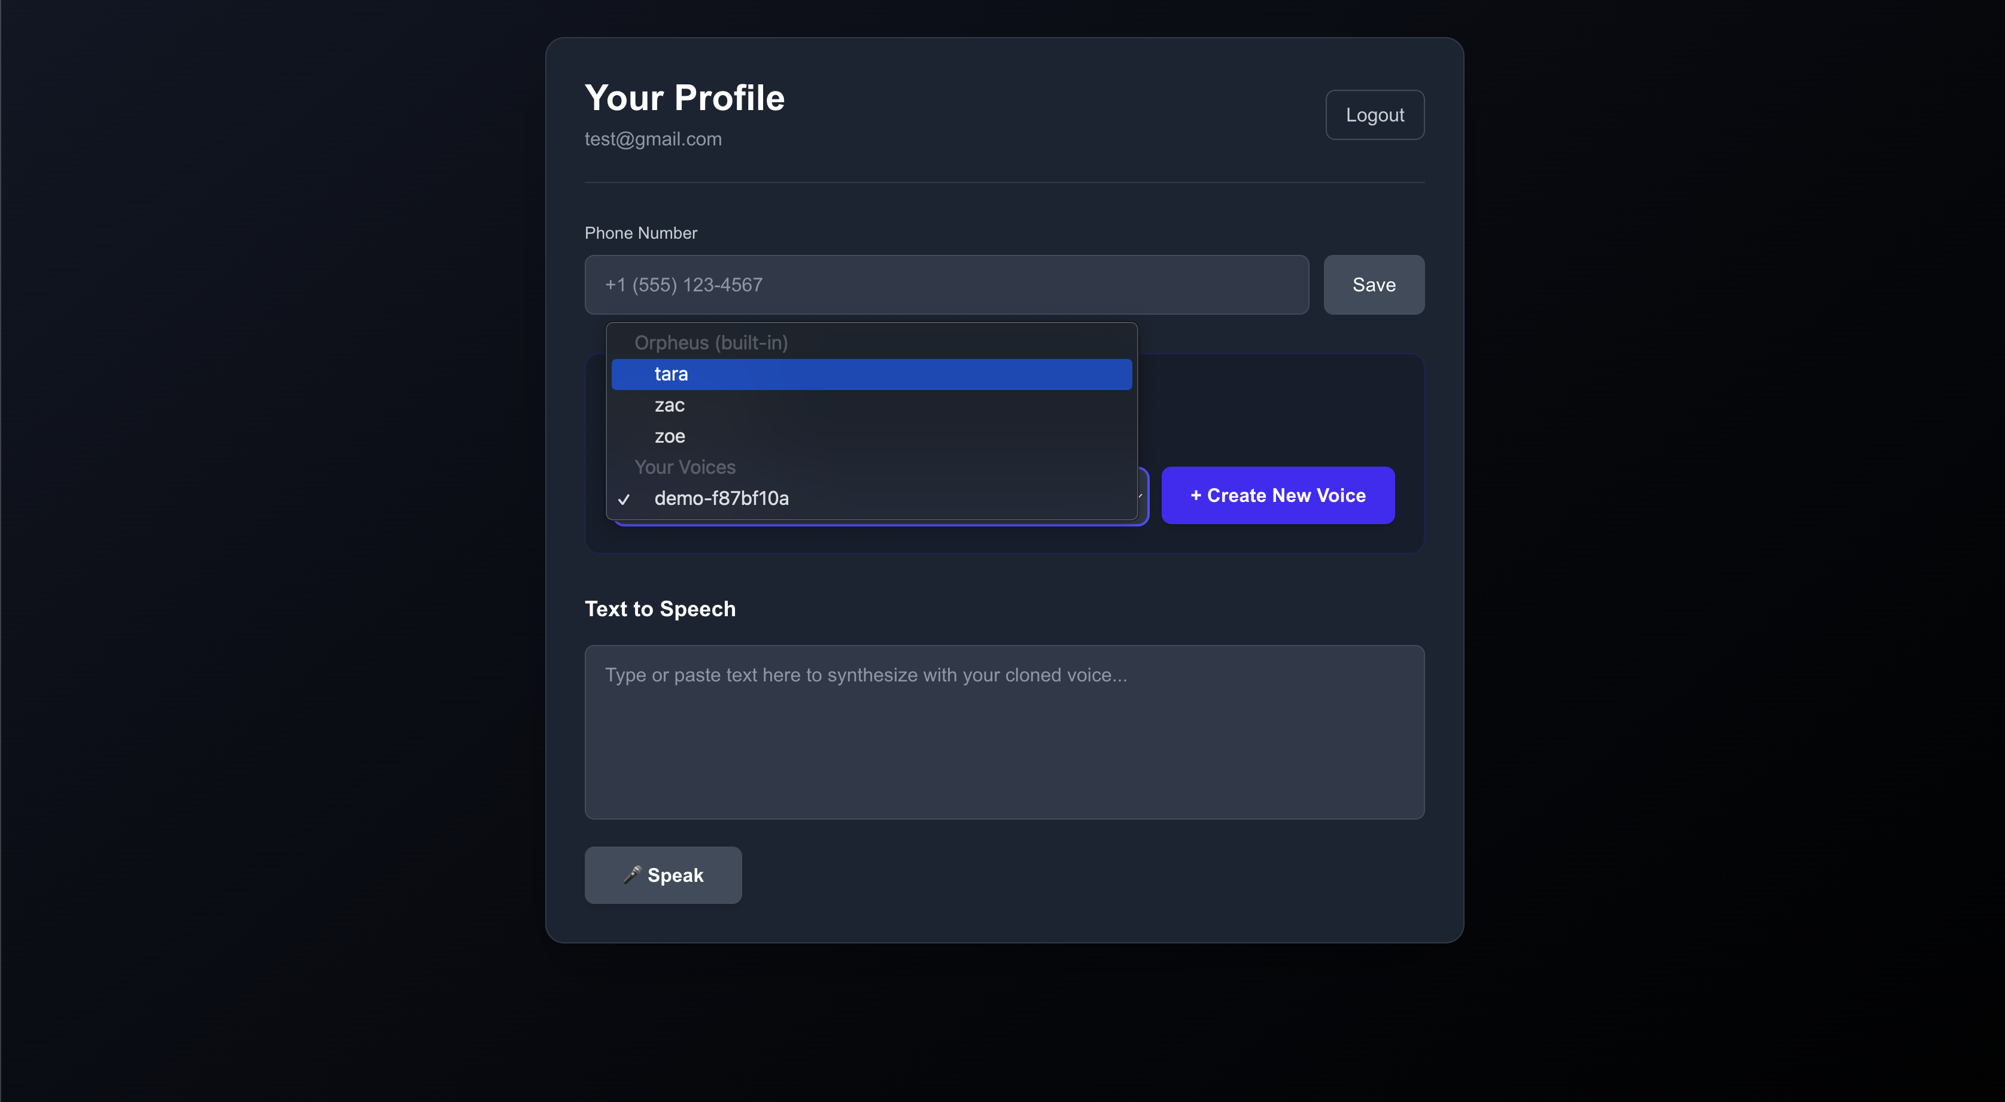Viewport: 2005px width, 1102px height.
Task: Focus the Phone Number input field
Action: tap(946, 285)
